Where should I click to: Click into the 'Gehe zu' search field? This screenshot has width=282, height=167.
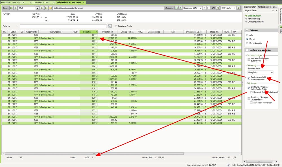click(x=63, y=26)
